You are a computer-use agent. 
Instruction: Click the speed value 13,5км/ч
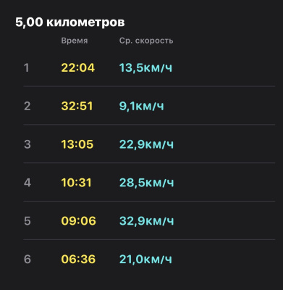point(145,68)
